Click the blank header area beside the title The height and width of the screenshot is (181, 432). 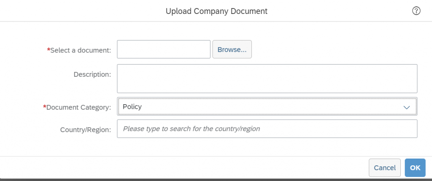coord(83,11)
